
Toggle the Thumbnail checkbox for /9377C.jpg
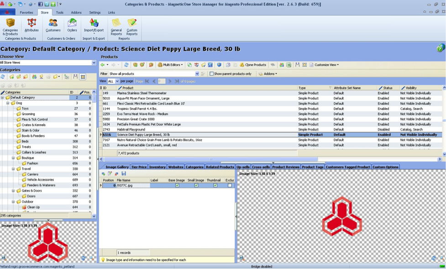click(215, 185)
